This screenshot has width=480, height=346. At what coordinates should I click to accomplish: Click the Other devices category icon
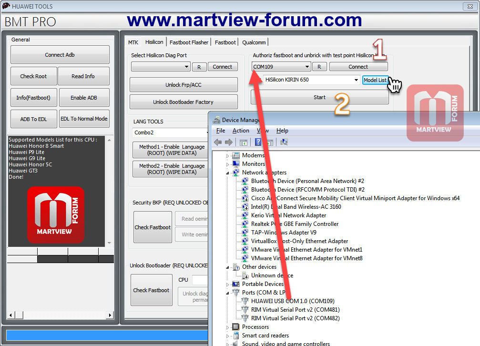pos(236,267)
